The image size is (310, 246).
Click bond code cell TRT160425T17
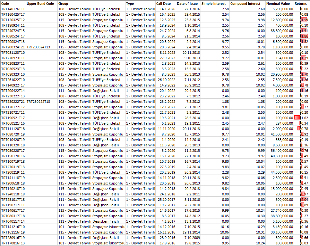[13, 14]
